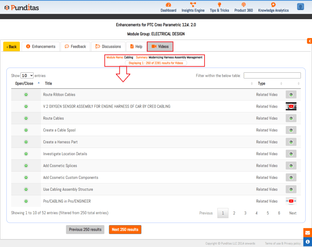This screenshot has height=247, width=312.
Task: Click the Next 250 results button
Action: (125, 230)
